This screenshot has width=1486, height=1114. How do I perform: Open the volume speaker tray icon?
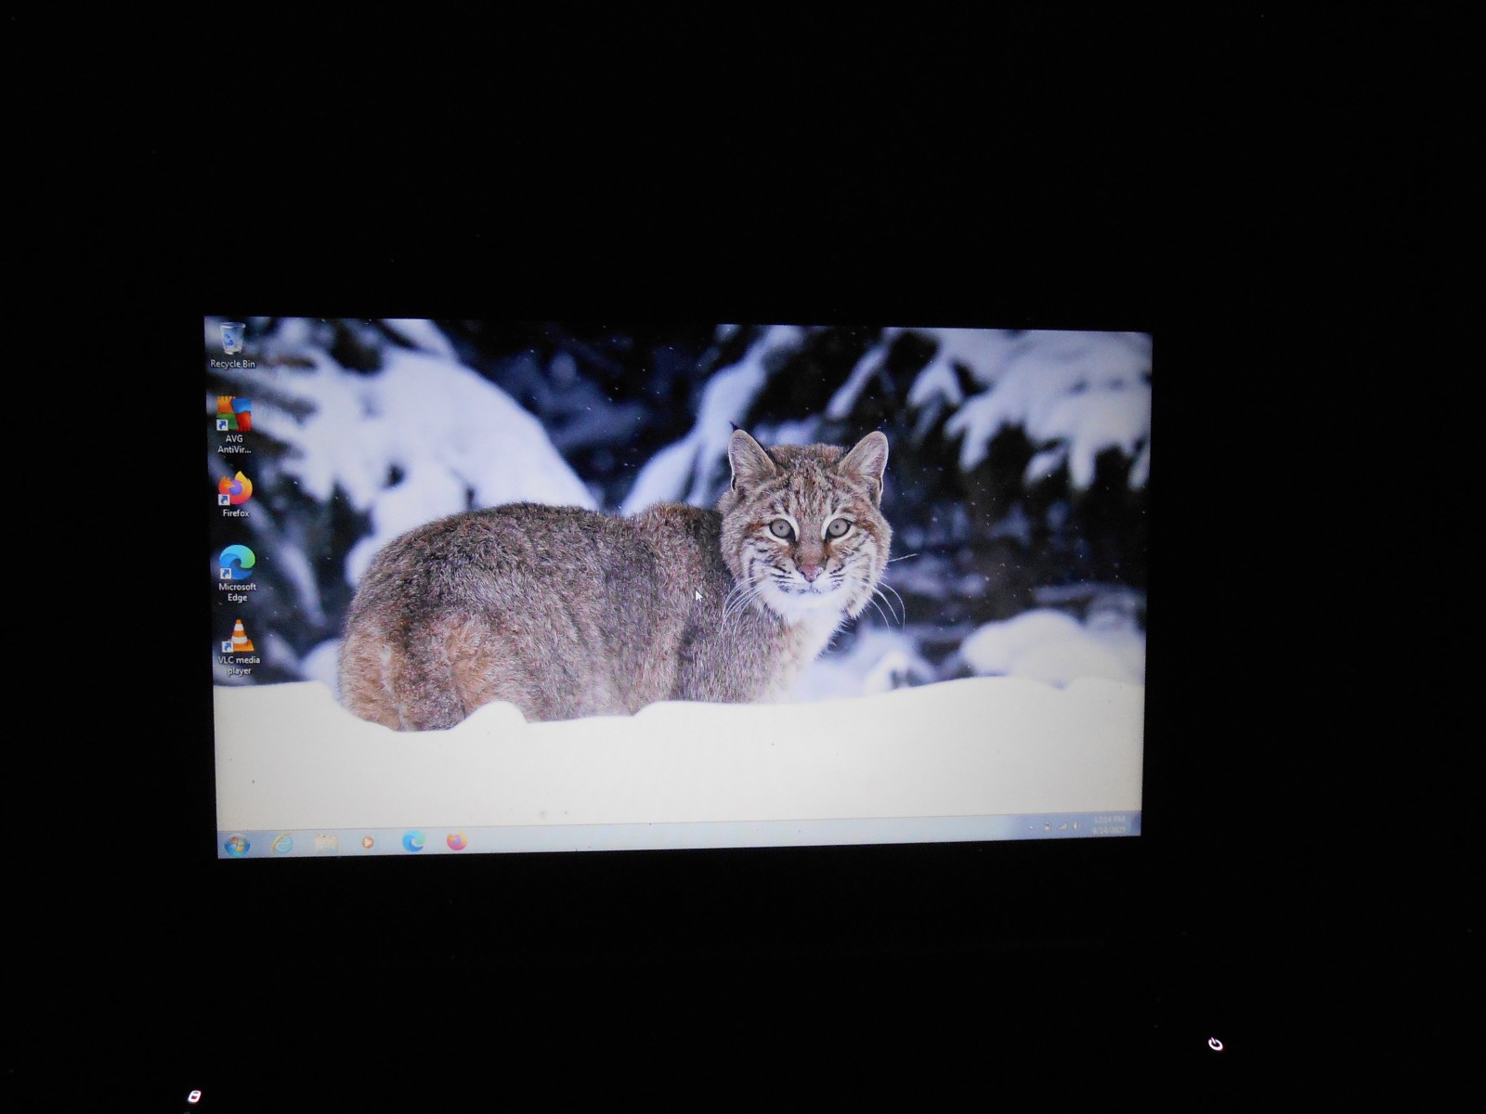pyautogui.click(x=1076, y=825)
